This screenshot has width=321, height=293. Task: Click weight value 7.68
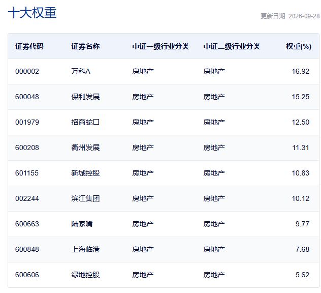[302, 249]
